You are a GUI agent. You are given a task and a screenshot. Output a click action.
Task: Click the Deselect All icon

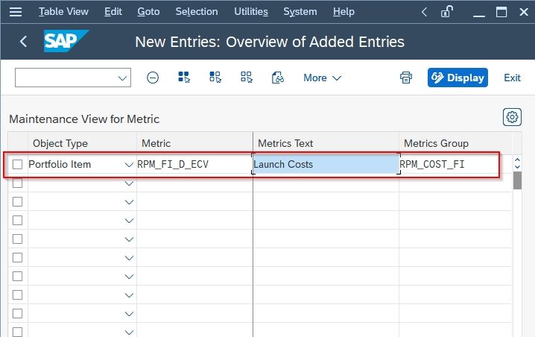(x=246, y=78)
